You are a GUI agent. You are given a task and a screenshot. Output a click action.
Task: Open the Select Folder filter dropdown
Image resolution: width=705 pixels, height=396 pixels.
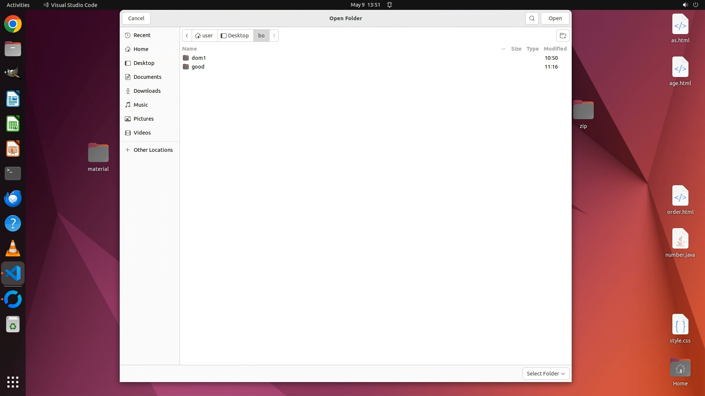click(546, 373)
